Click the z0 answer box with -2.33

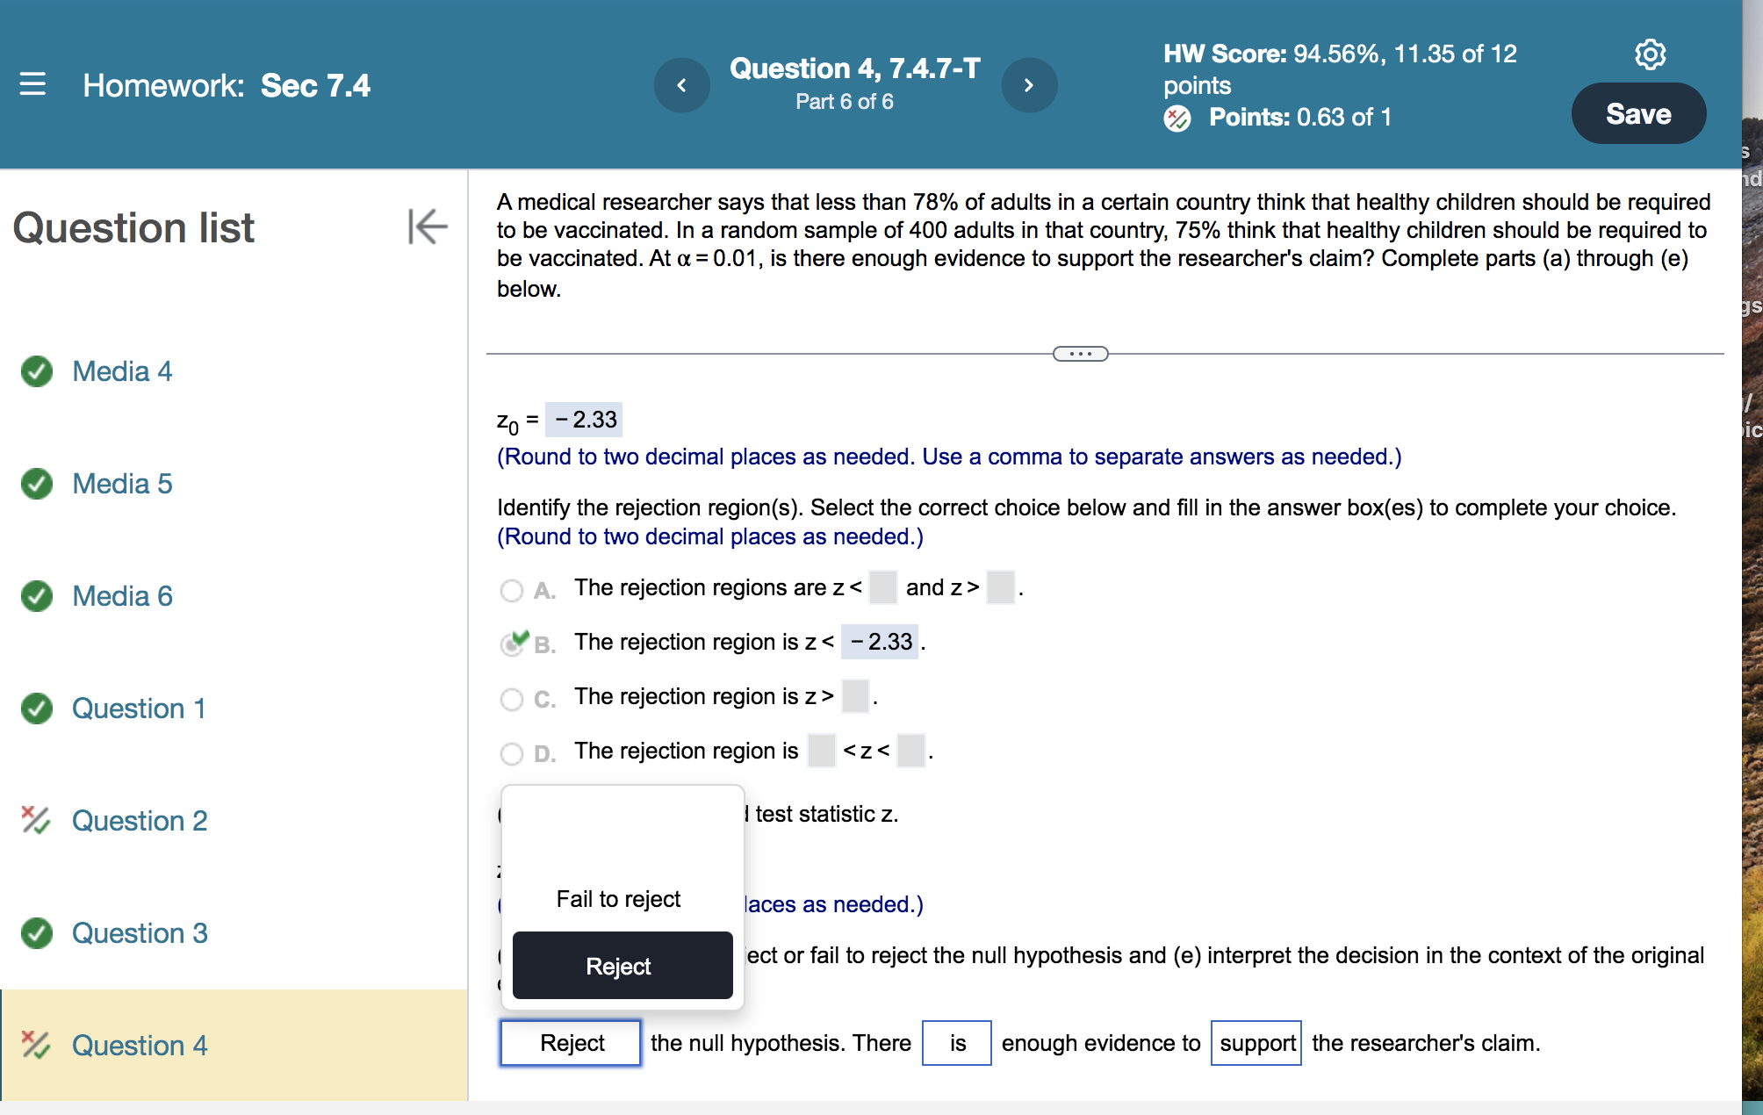585,420
